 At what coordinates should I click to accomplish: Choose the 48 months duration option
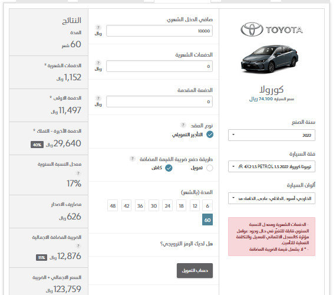113,205
